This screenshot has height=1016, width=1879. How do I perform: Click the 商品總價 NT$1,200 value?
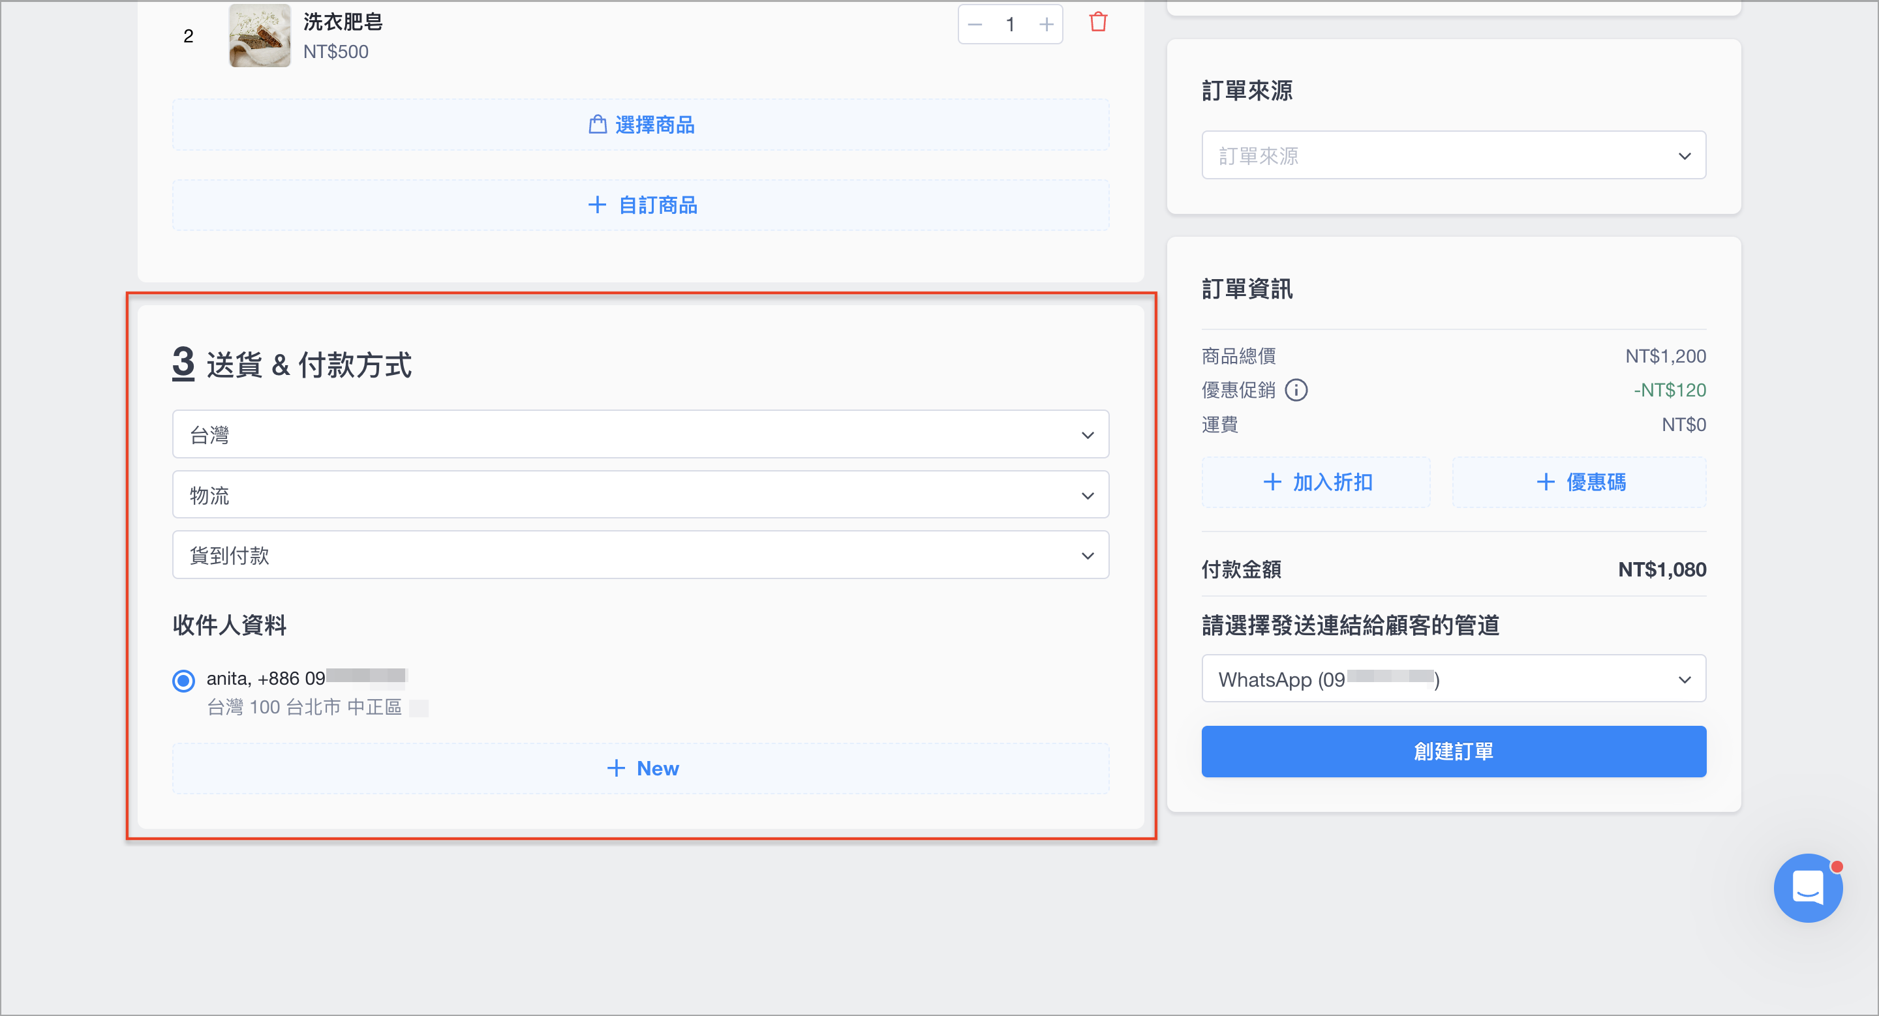pyautogui.click(x=1665, y=355)
